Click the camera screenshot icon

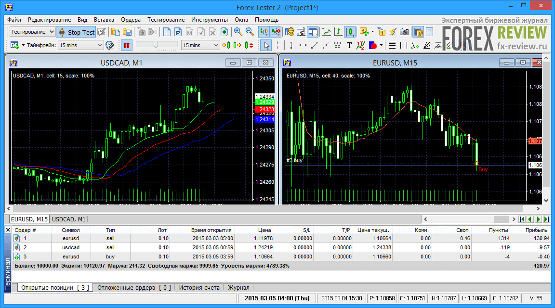click(404, 32)
